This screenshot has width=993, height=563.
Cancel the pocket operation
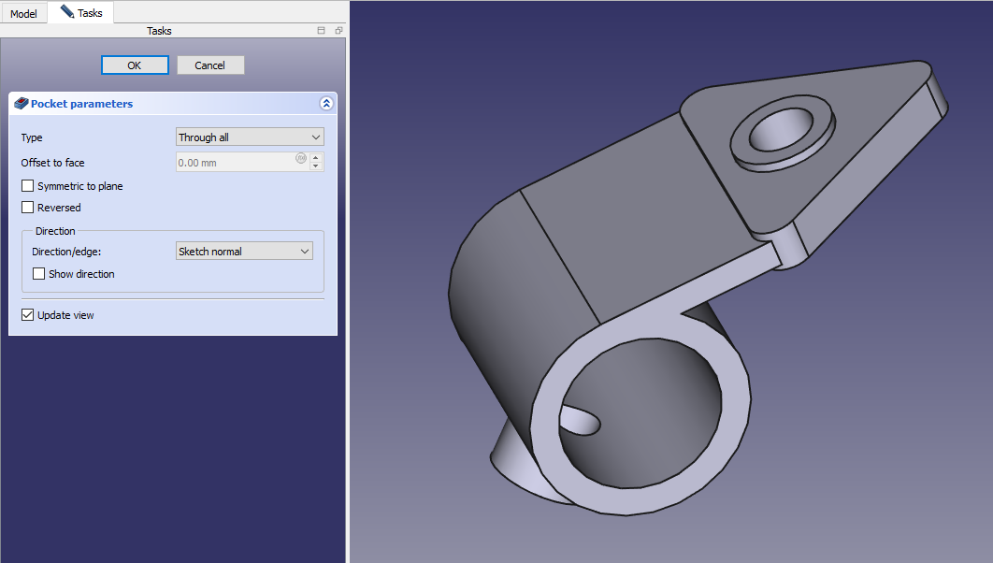pyautogui.click(x=210, y=65)
